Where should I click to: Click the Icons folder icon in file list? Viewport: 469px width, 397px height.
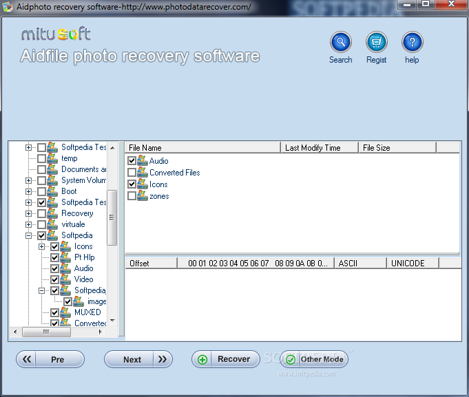143,184
